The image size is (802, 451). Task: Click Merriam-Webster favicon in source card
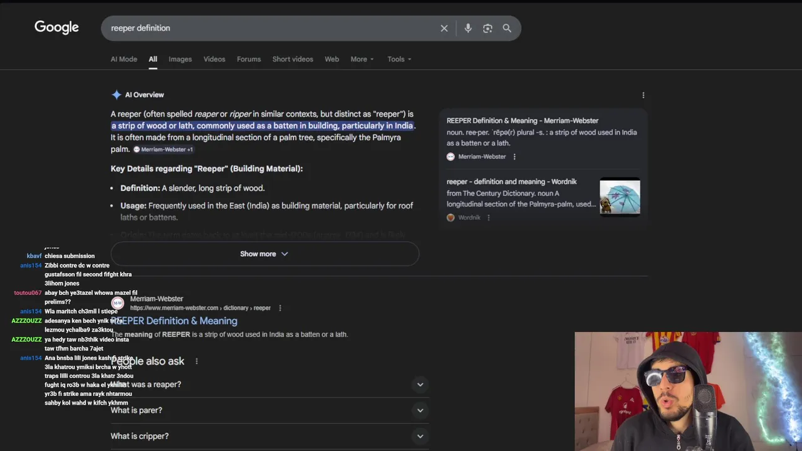click(x=450, y=157)
